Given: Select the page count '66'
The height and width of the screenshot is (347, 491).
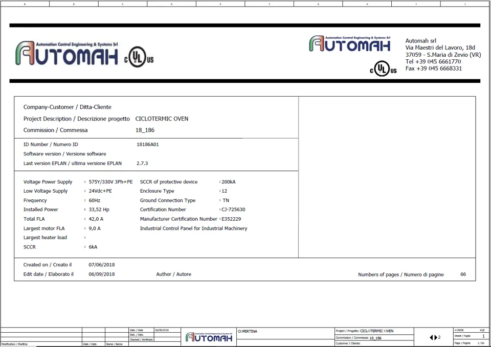Looking at the screenshot, I should tap(463, 274).
